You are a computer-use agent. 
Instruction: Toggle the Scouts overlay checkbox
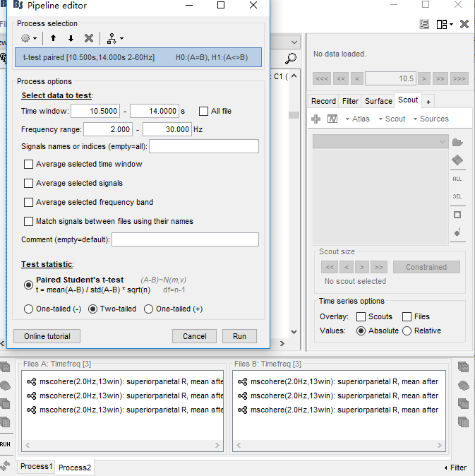tap(361, 316)
